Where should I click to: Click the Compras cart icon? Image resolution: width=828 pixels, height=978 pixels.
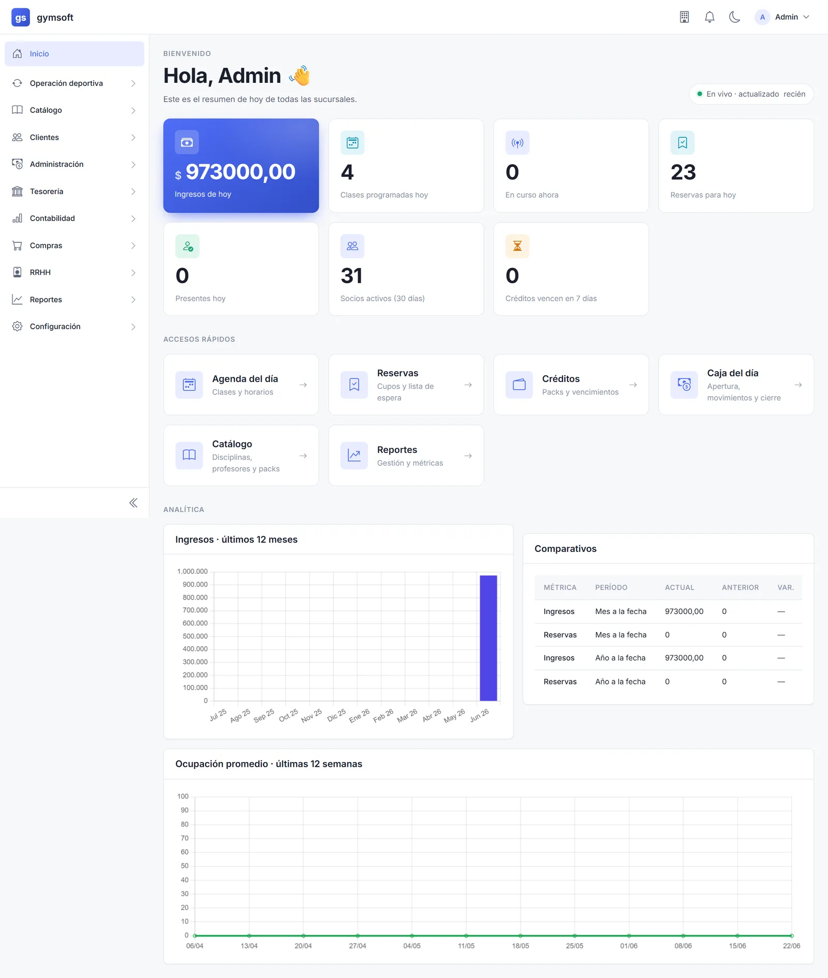(x=17, y=245)
